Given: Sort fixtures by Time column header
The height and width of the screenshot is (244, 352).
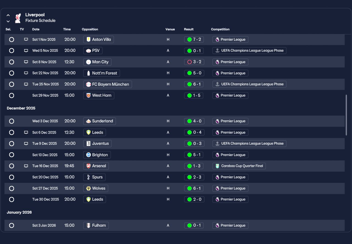Looking at the screenshot, I should (x=67, y=29).
